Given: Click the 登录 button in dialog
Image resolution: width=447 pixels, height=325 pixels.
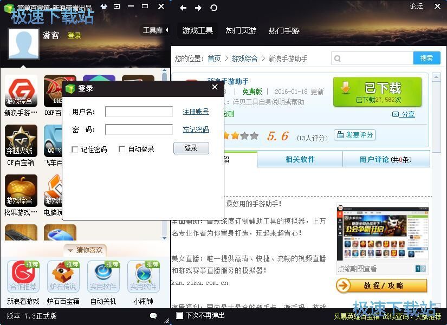Looking at the screenshot, I should [x=191, y=148].
